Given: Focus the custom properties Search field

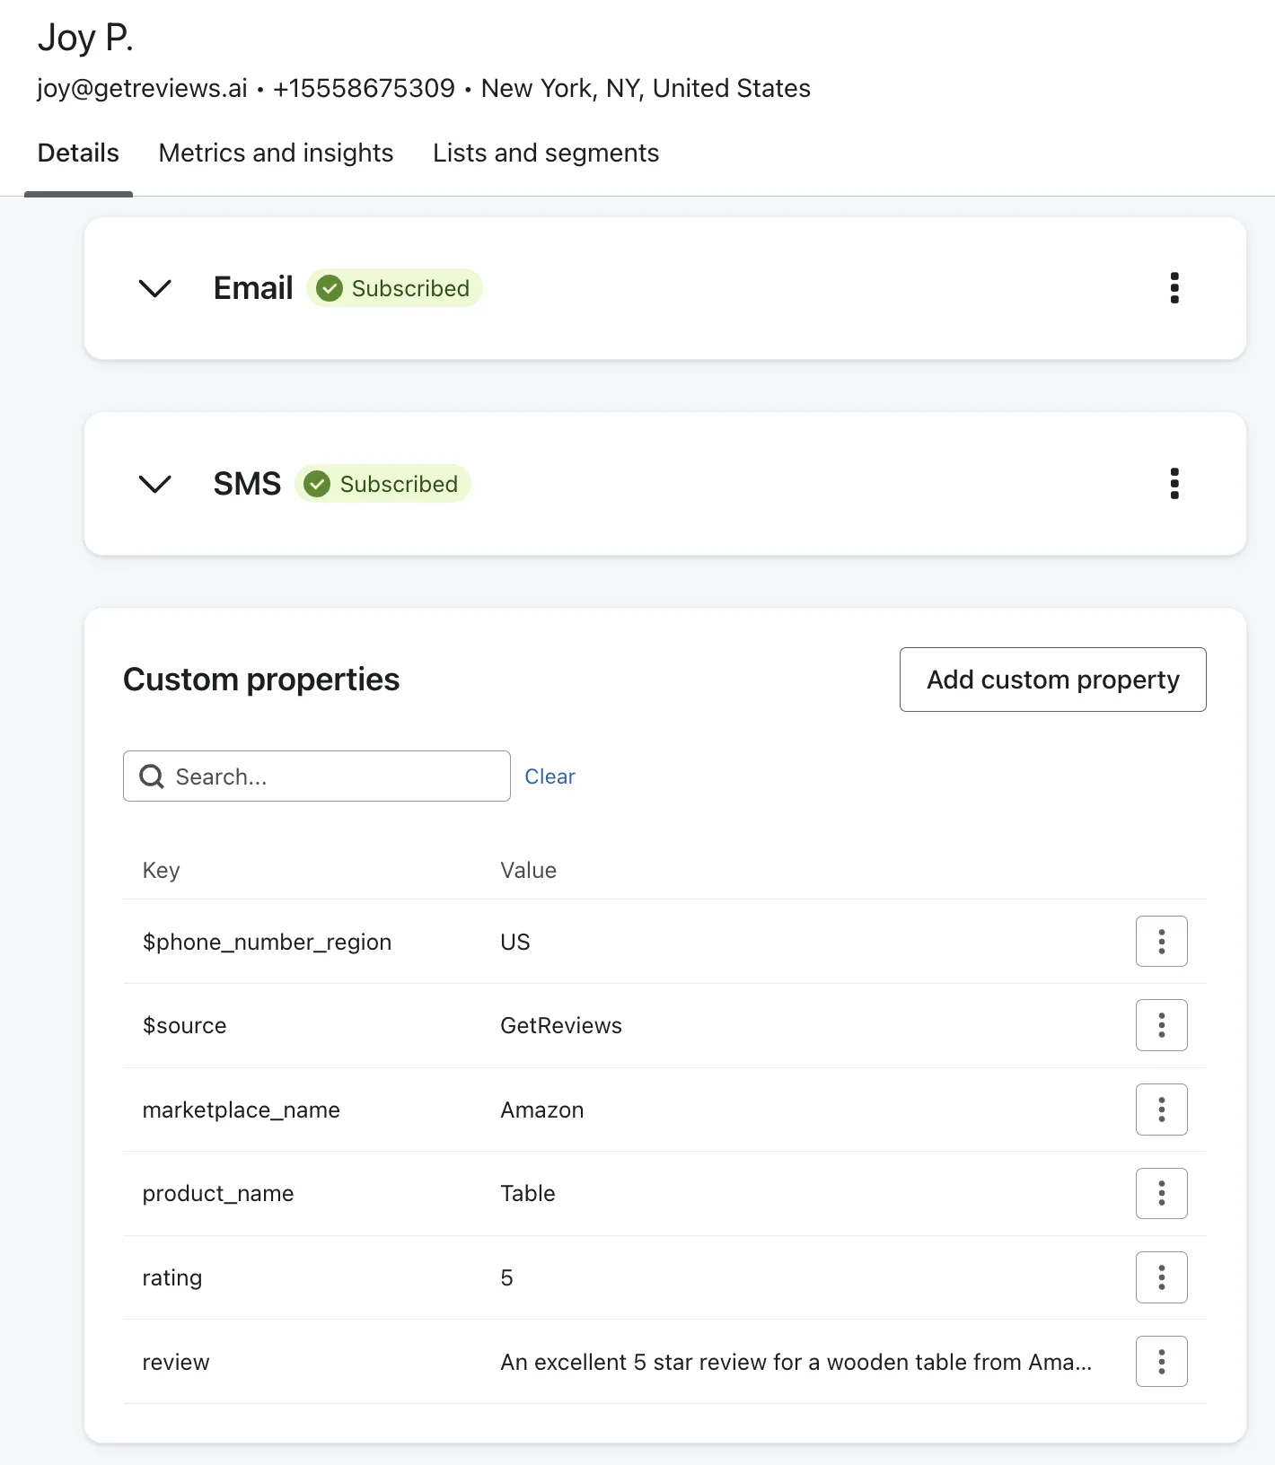Looking at the screenshot, I should click(x=316, y=776).
